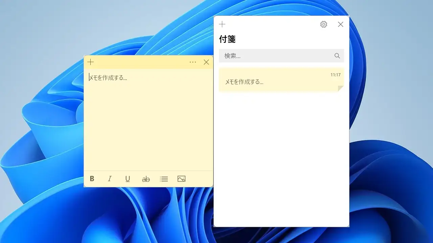Apply italic style to note text
Image resolution: width=433 pixels, height=243 pixels.
coord(110,179)
